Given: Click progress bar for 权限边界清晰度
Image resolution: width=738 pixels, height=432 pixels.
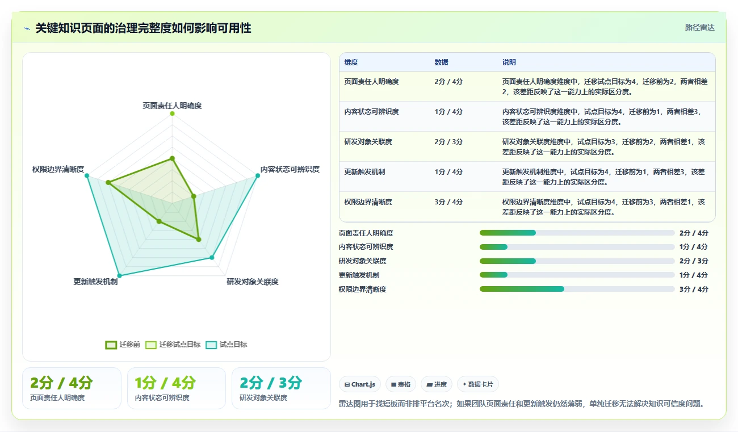Looking at the screenshot, I should coord(577,289).
